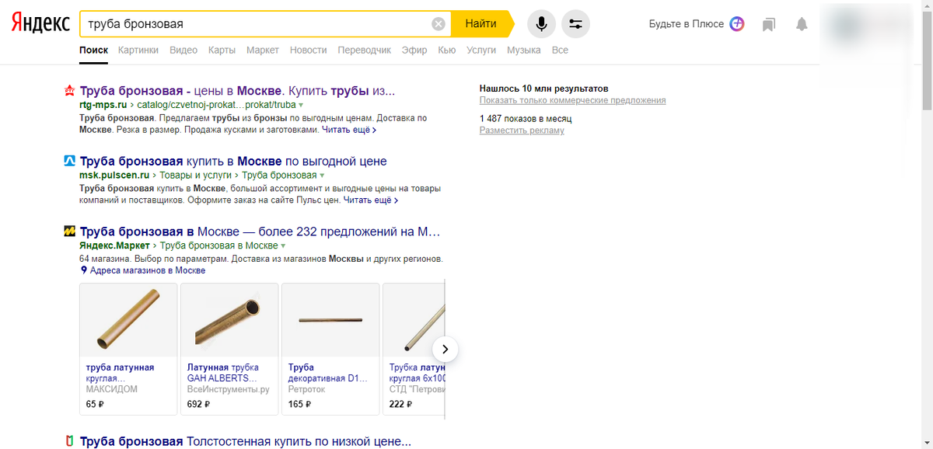This screenshot has width=933, height=449.
Task: Open result Труба бронзовая купить в Москве
Action: click(233, 161)
